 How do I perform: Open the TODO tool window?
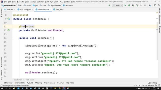coord(70,83)
